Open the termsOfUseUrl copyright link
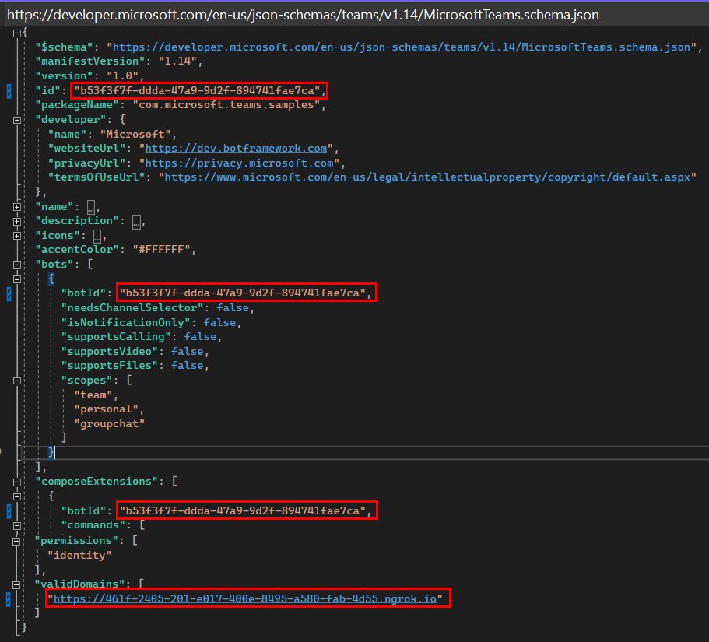The image size is (709, 642). 427,177
